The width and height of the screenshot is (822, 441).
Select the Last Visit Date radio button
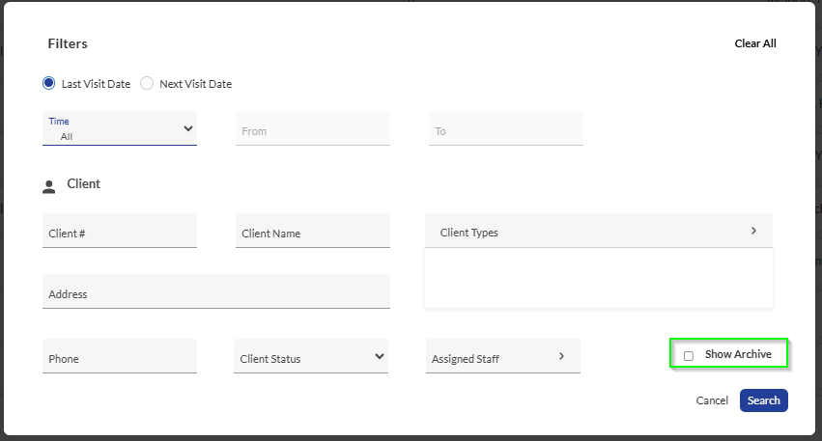(x=49, y=84)
